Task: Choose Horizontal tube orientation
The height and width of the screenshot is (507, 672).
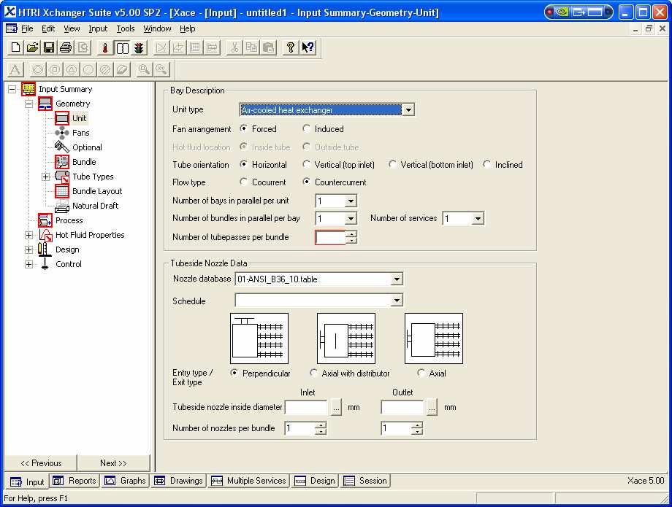Action: tap(244, 164)
